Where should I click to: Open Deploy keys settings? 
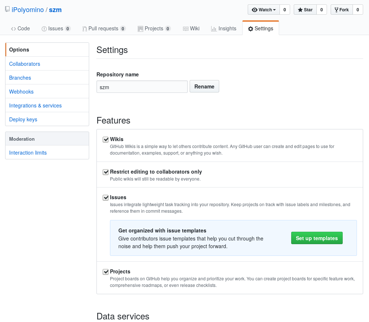[x=47, y=120]
